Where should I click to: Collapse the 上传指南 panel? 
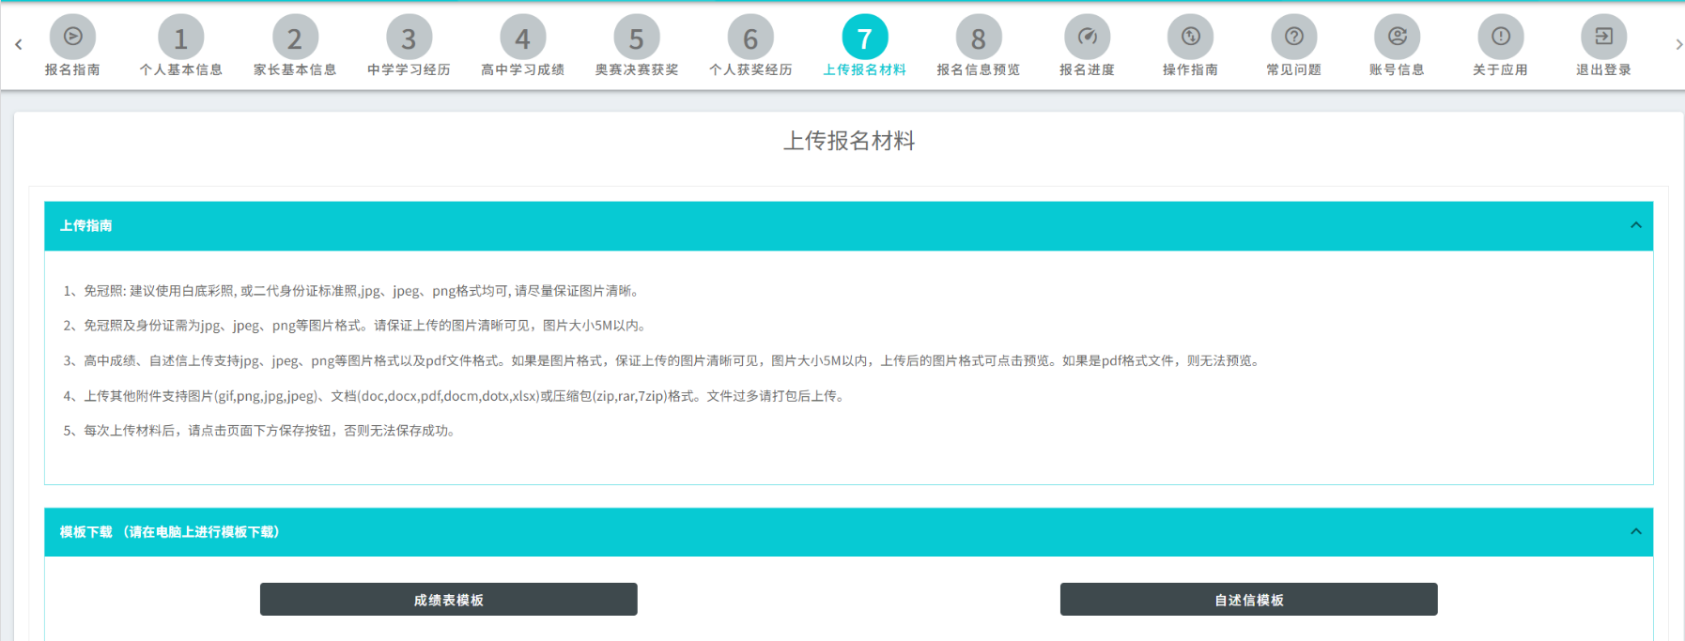coord(1635,225)
